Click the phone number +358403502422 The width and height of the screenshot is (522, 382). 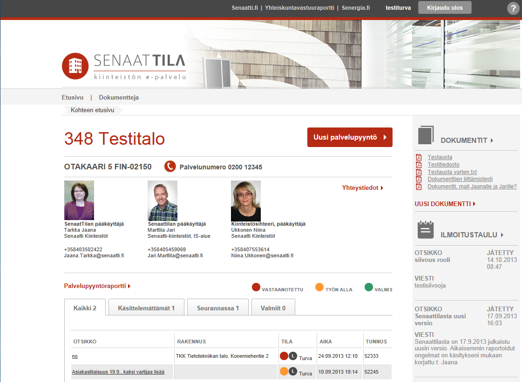point(83,249)
